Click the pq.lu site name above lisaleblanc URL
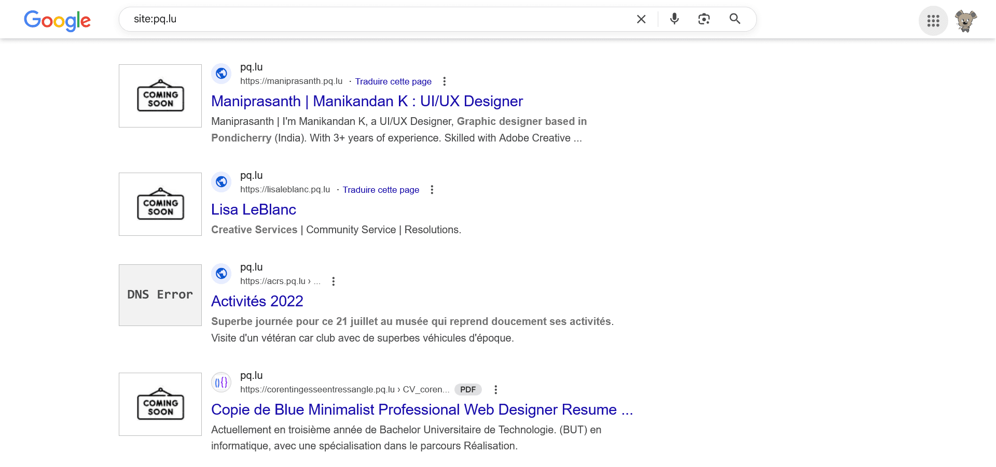 (x=252, y=176)
